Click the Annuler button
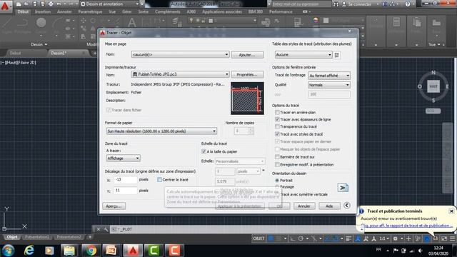 (x=303, y=206)
